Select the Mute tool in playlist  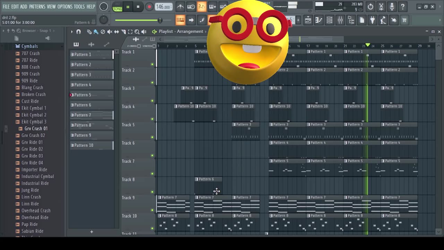(x=110, y=32)
